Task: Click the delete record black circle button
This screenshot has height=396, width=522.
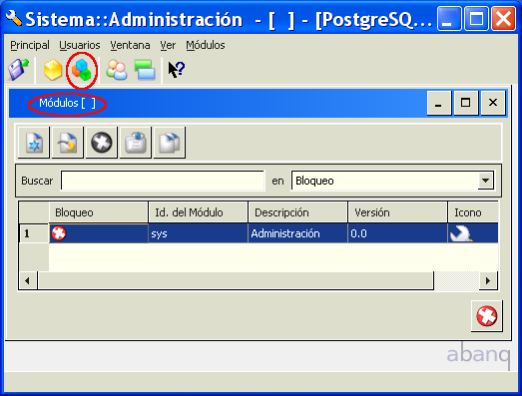Action: 102,143
